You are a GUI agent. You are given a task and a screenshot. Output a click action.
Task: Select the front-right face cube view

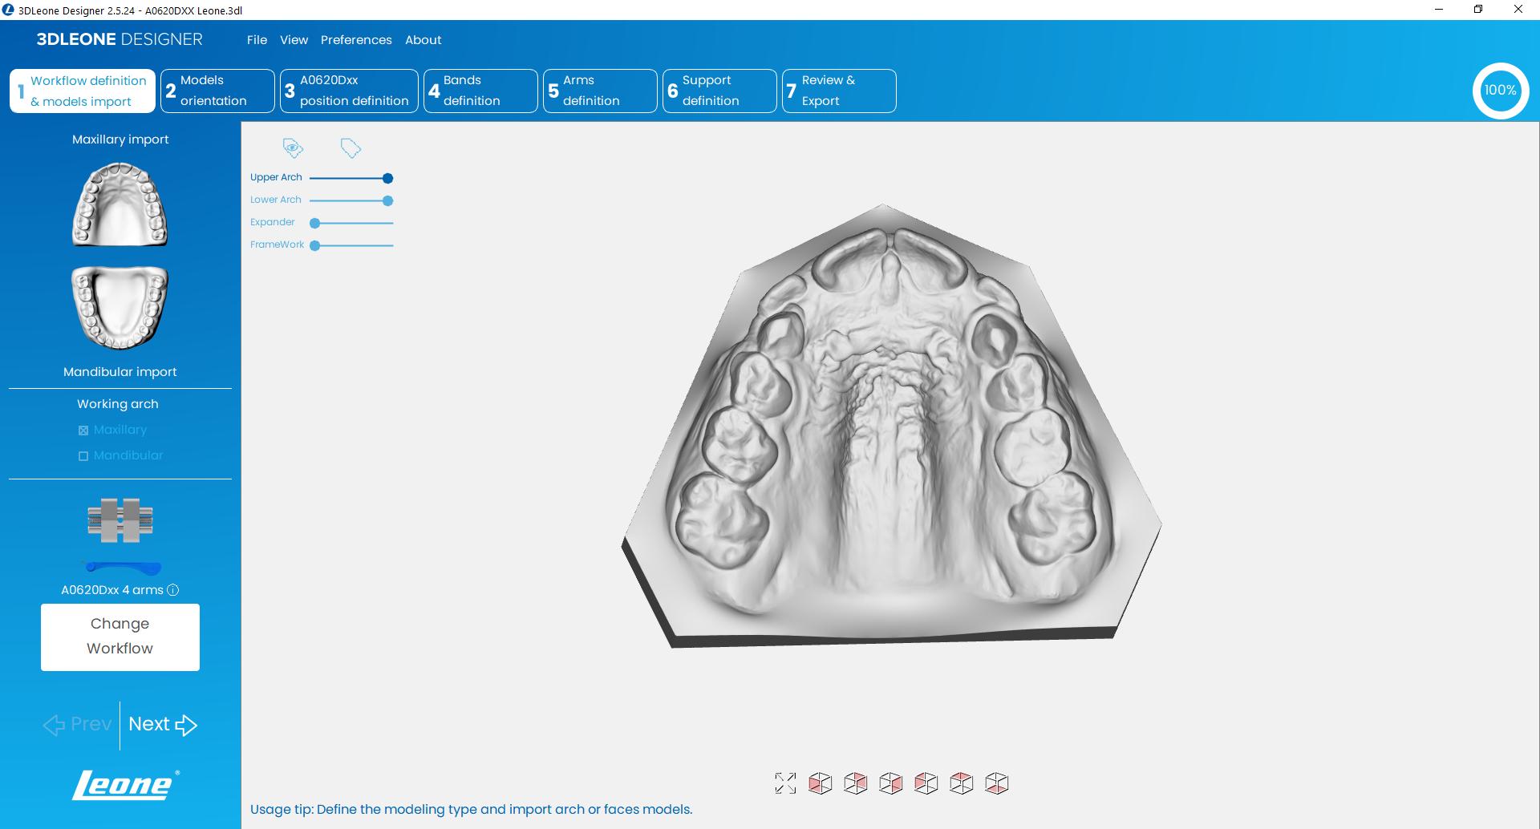coord(891,783)
